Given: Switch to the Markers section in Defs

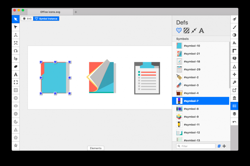Looking at the screenshot, I should [x=193, y=30].
